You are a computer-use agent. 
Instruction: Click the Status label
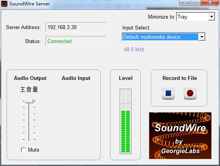(33, 41)
